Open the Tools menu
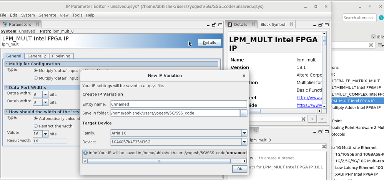This screenshot has width=384, height=180. point(77,15)
